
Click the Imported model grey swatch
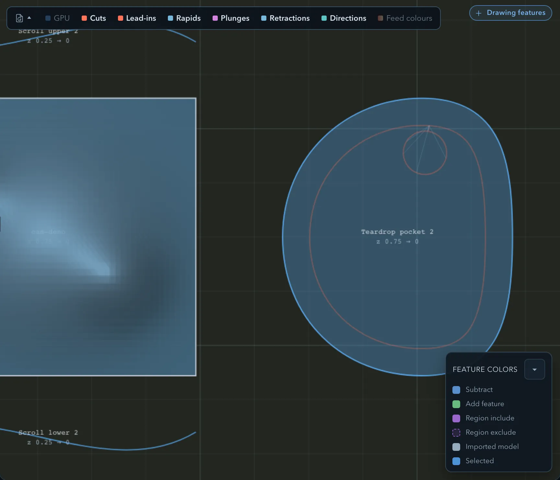coord(456,447)
